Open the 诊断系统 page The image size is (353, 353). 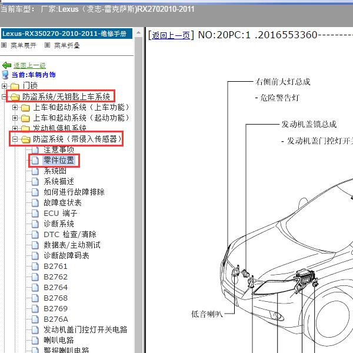tap(59, 224)
